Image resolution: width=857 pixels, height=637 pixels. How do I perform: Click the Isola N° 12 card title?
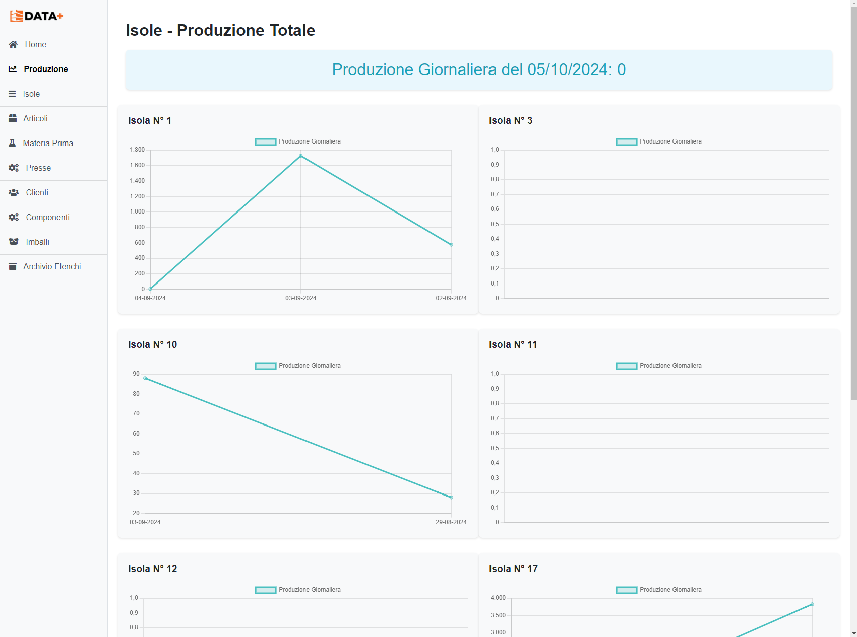pyautogui.click(x=153, y=569)
